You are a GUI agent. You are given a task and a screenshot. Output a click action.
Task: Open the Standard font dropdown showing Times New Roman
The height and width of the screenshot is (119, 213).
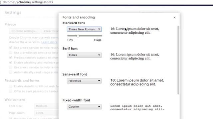click(84, 29)
